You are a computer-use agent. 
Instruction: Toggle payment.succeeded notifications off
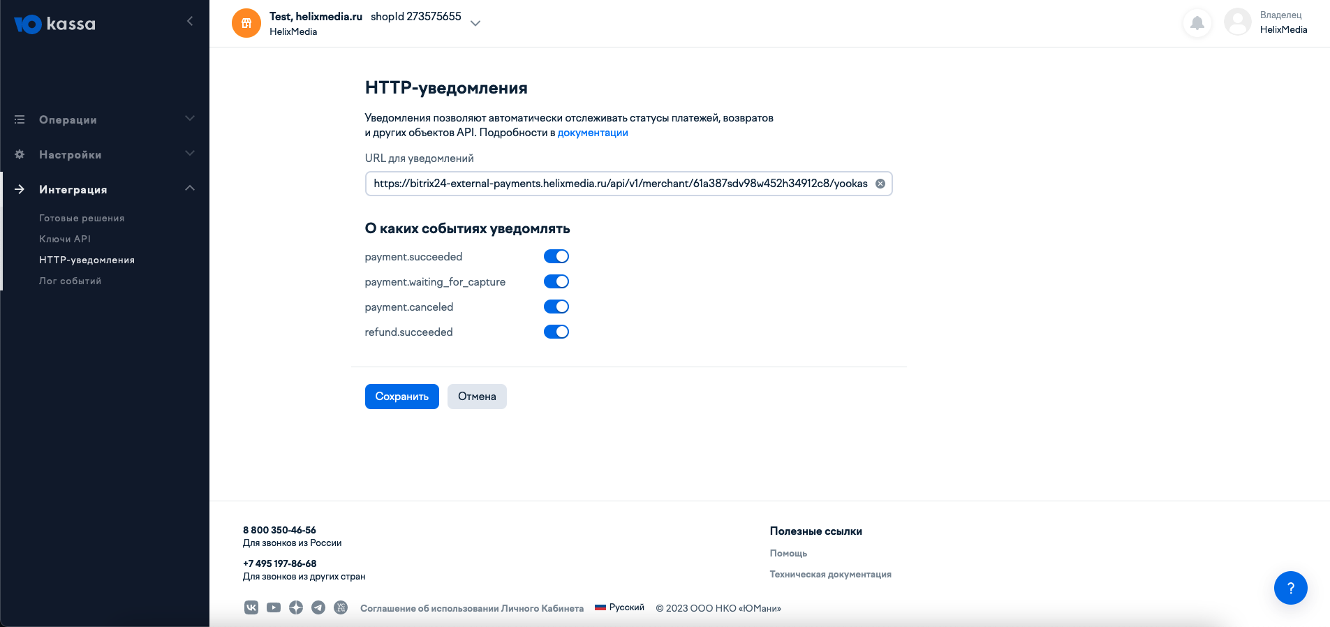[x=556, y=256]
